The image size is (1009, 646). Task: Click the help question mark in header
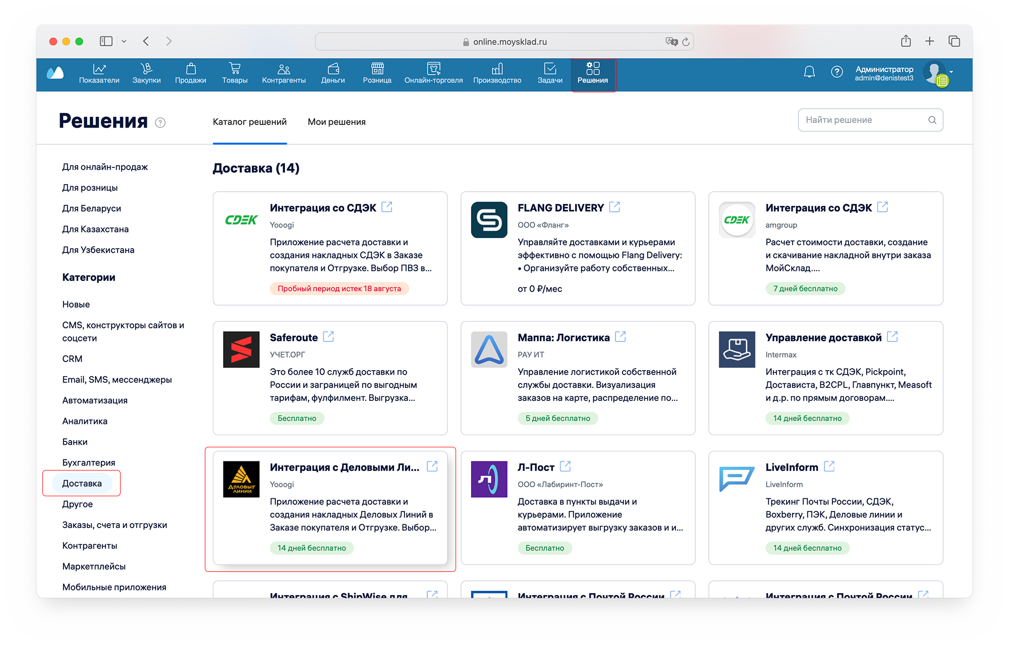click(x=836, y=72)
